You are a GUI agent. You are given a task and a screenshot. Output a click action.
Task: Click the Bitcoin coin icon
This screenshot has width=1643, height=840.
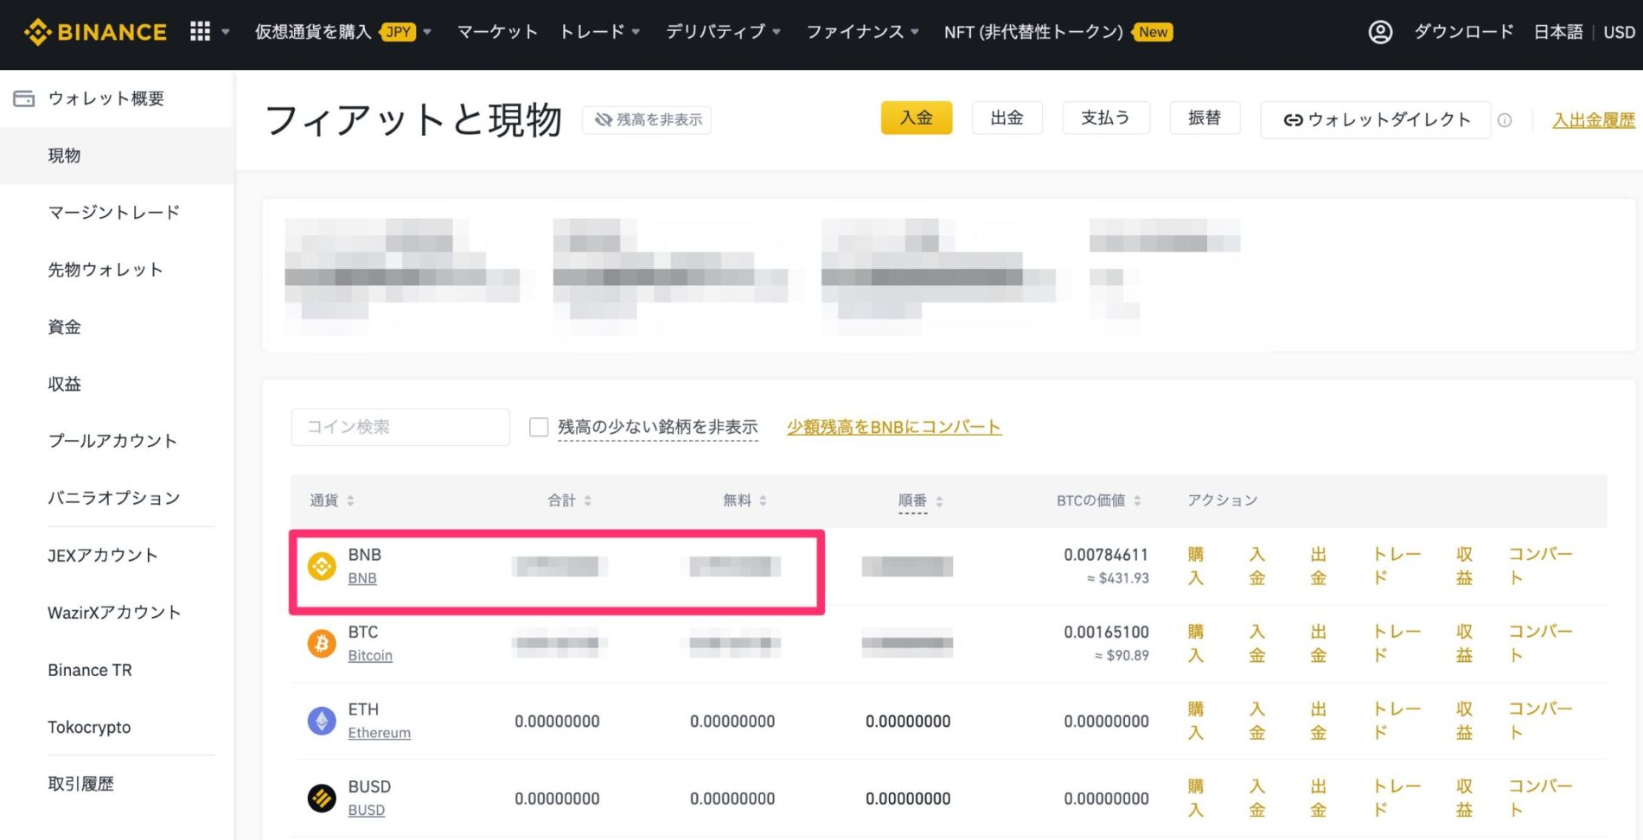pyautogui.click(x=322, y=644)
